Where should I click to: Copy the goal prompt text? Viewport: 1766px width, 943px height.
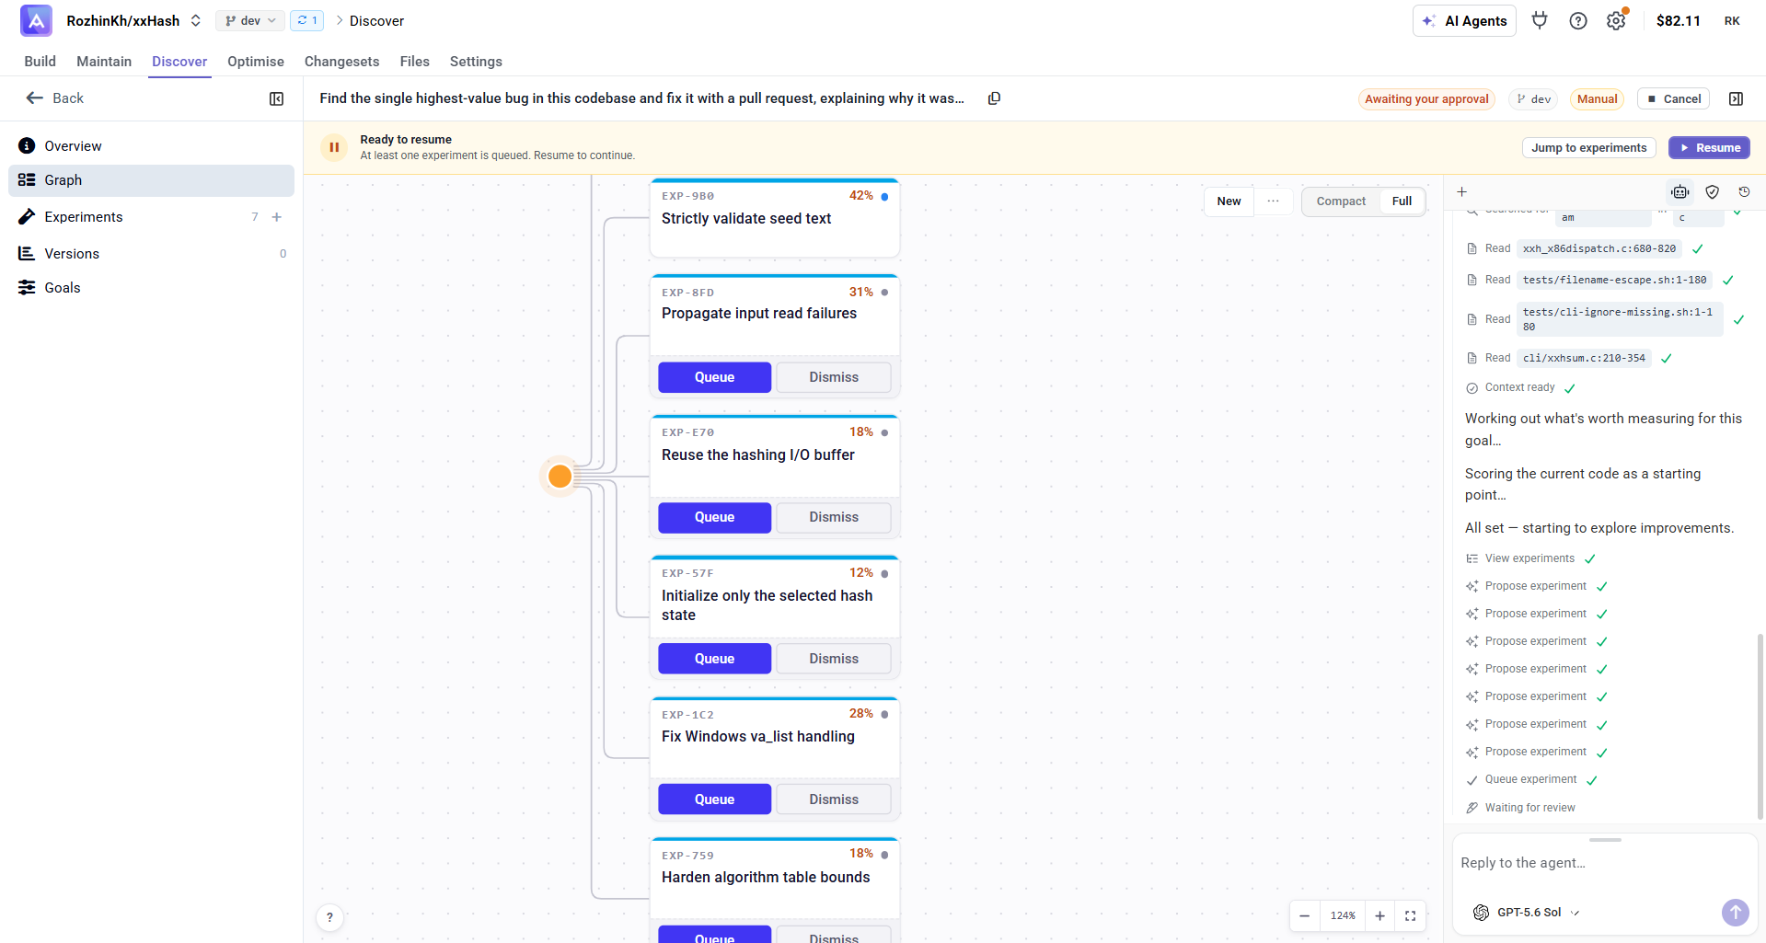[x=994, y=98]
